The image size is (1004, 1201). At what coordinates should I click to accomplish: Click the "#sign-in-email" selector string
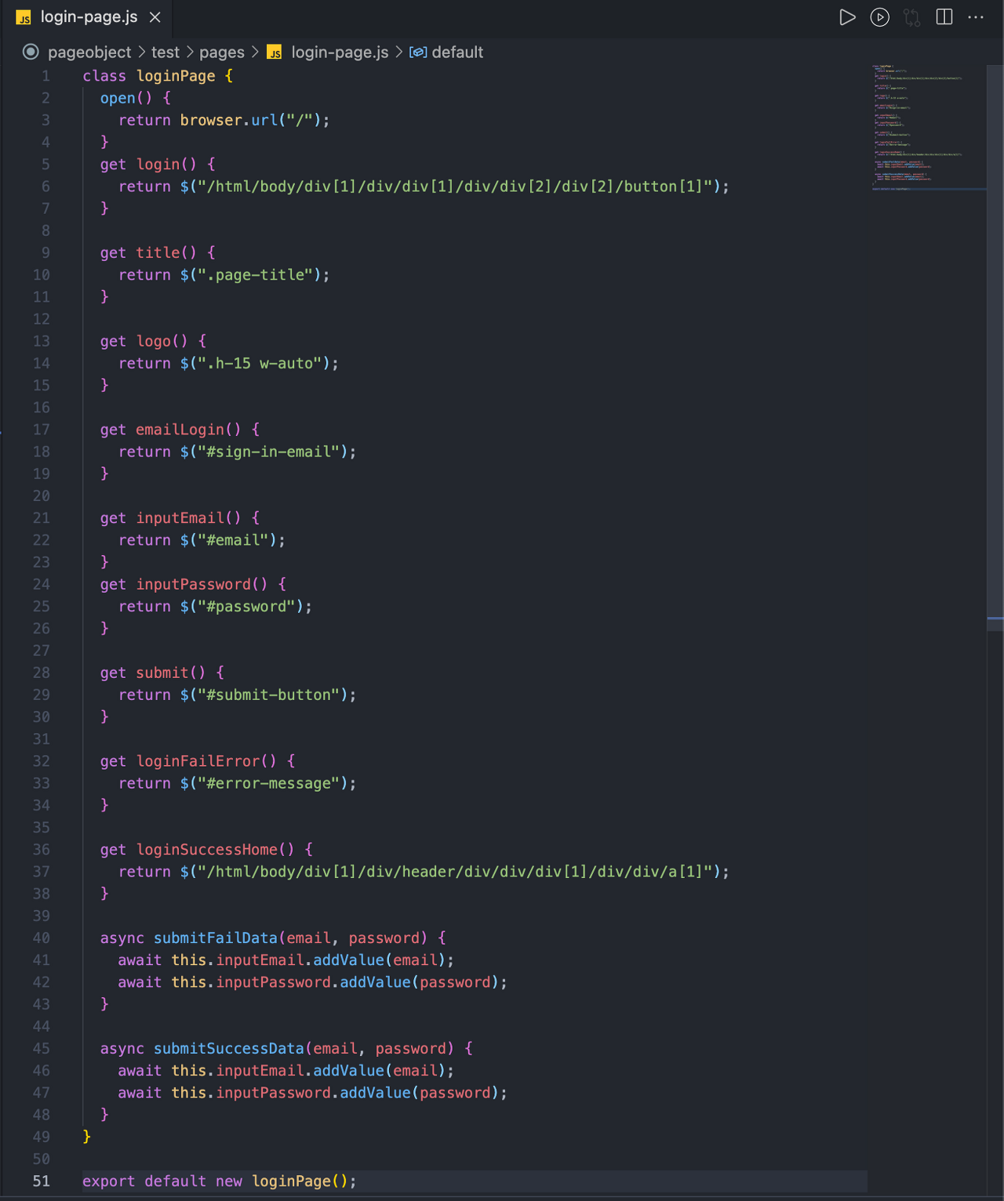(x=268, y=452)
